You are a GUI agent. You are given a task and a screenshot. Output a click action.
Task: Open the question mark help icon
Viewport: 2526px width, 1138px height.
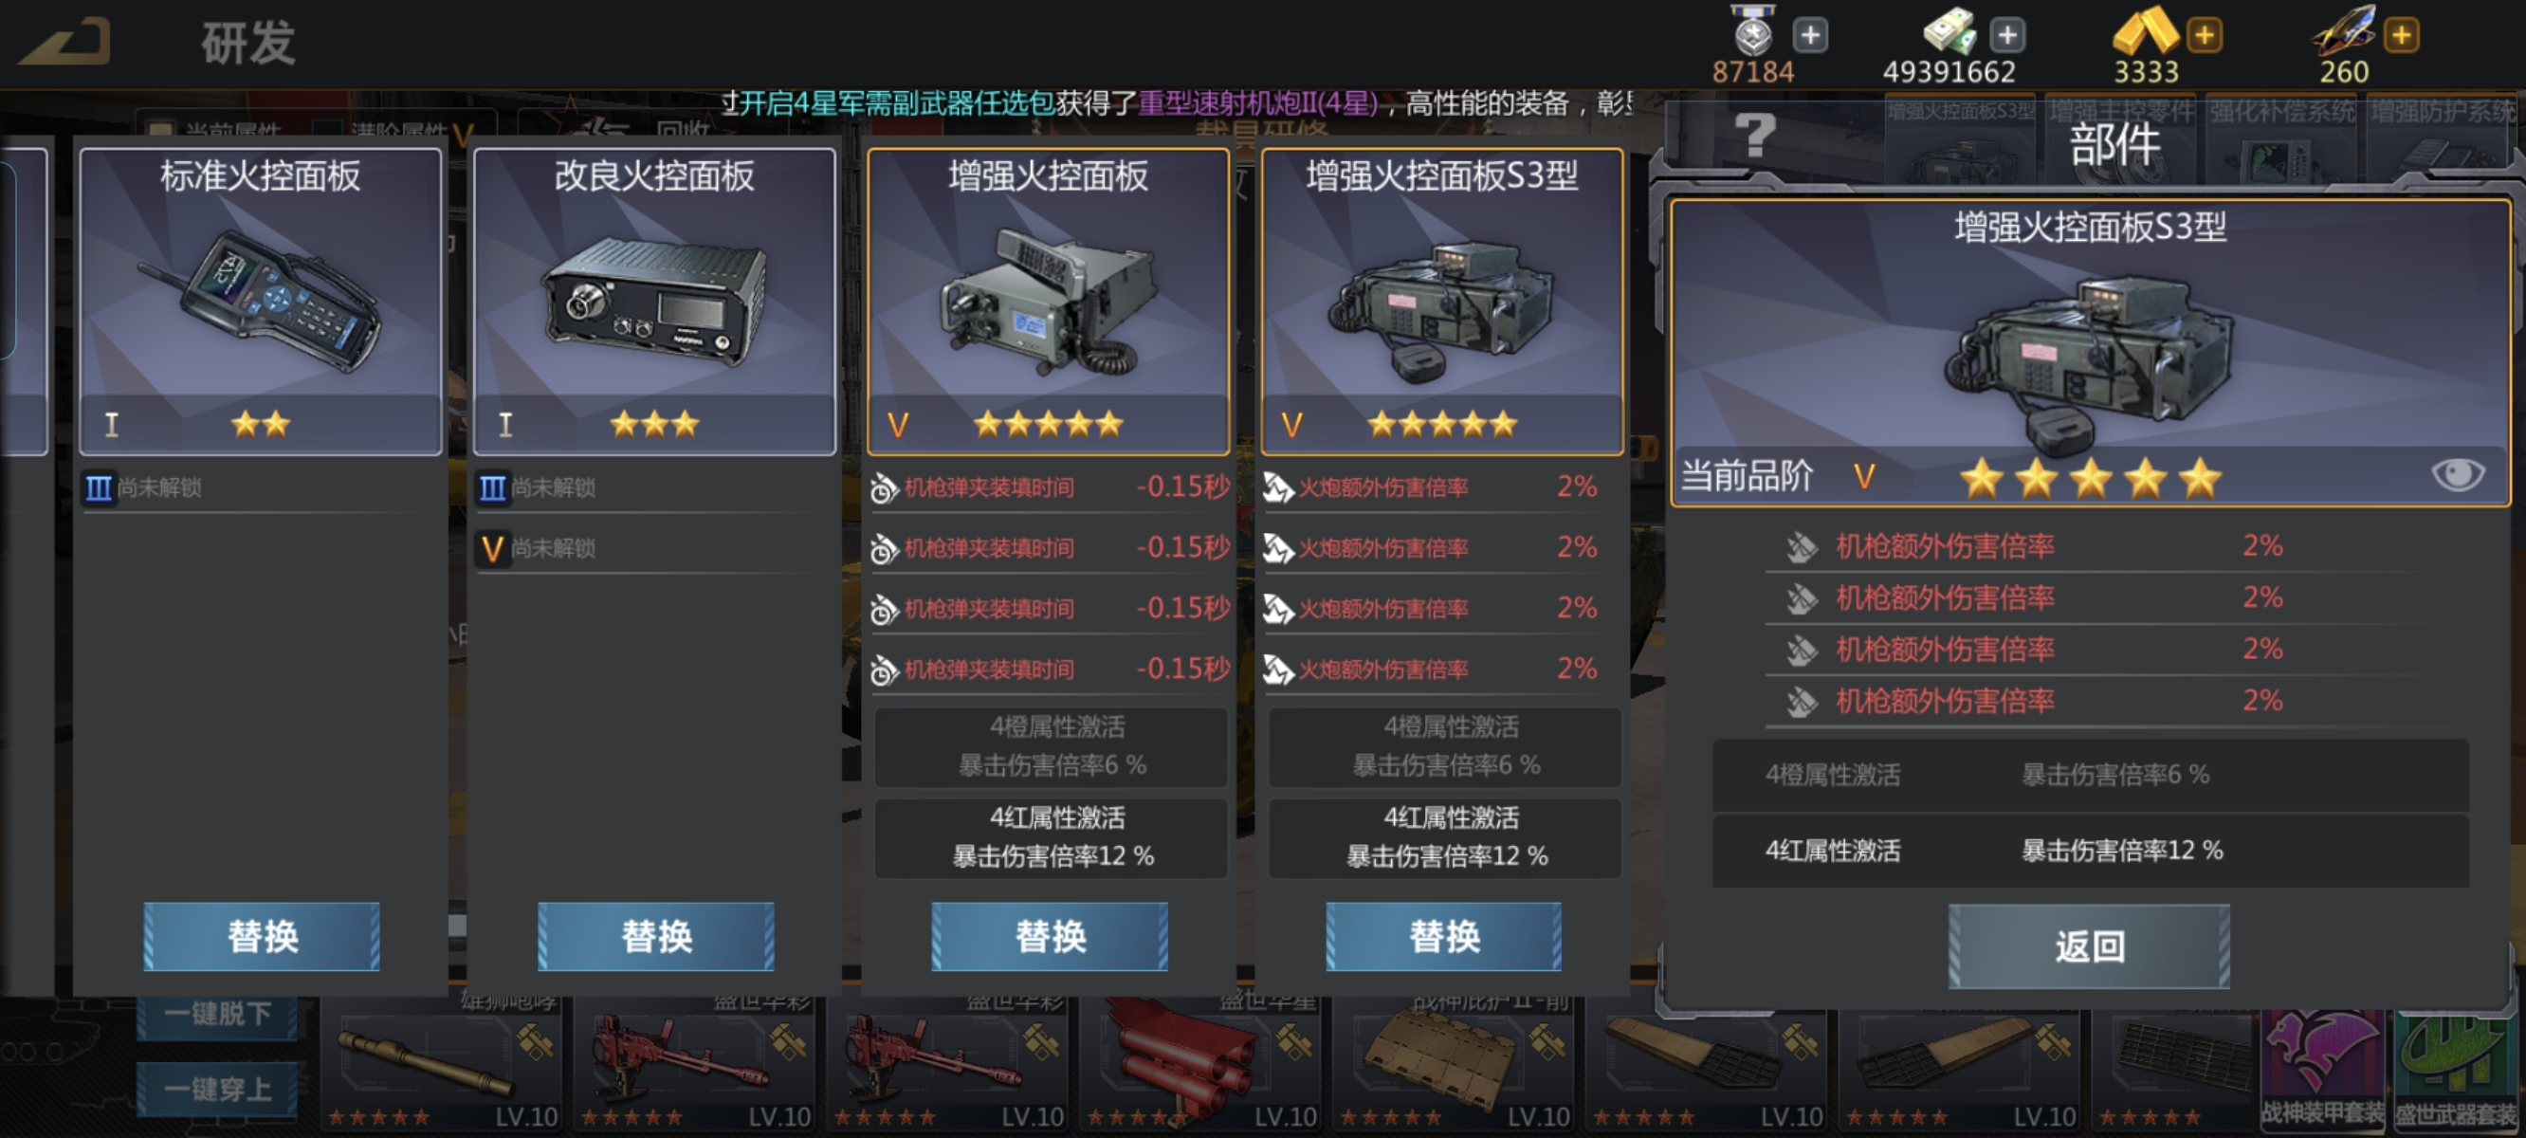coord(1755,136)
